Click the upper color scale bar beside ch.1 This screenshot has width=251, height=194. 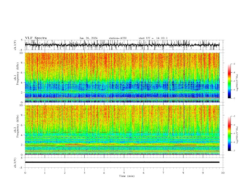(229, 81)
